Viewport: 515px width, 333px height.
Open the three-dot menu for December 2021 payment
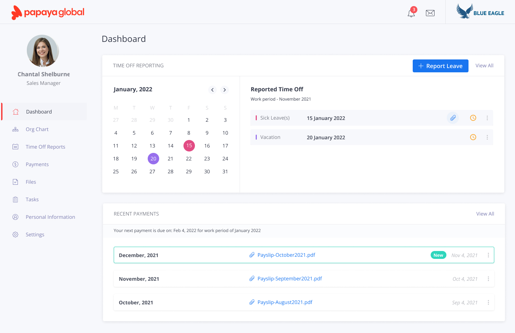pyautogui.click(x=489, y=255)
